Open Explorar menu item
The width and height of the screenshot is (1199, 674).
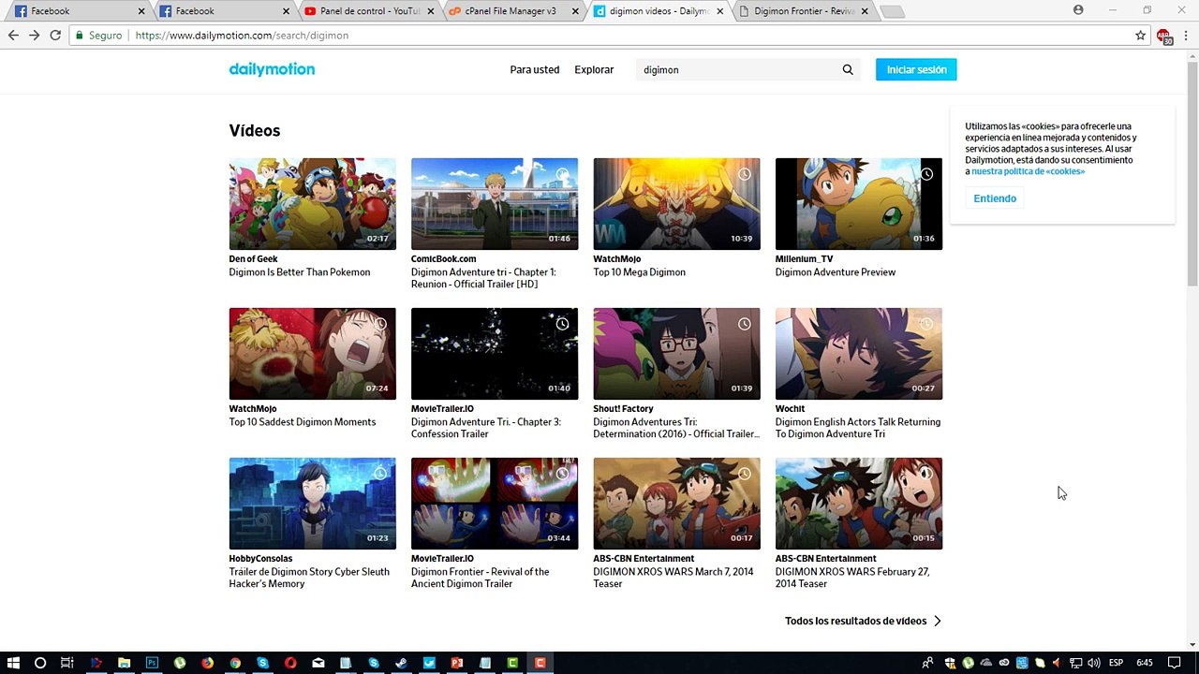coord(594,69)
